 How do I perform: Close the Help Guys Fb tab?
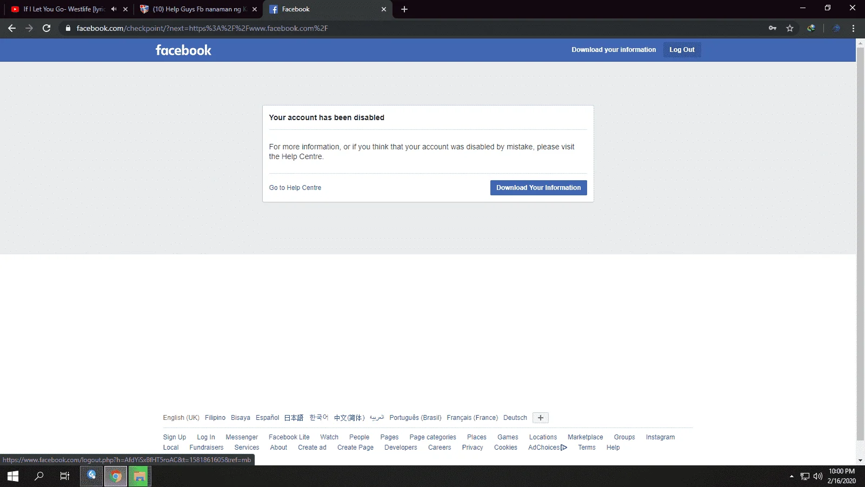pyautogui.click(x=255, y=9)
